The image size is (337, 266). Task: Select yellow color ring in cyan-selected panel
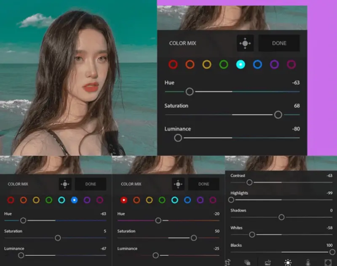tap(207, 64)
